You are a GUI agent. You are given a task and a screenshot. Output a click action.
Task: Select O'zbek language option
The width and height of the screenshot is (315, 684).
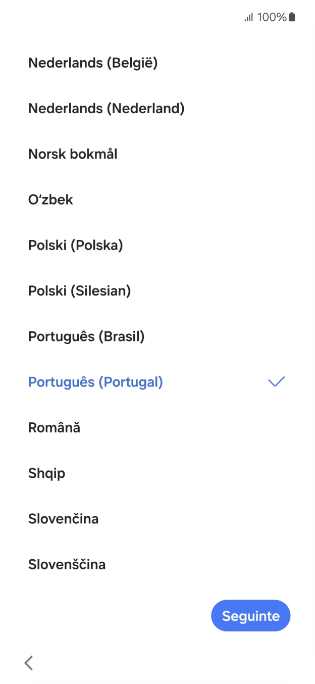[50, 200]
